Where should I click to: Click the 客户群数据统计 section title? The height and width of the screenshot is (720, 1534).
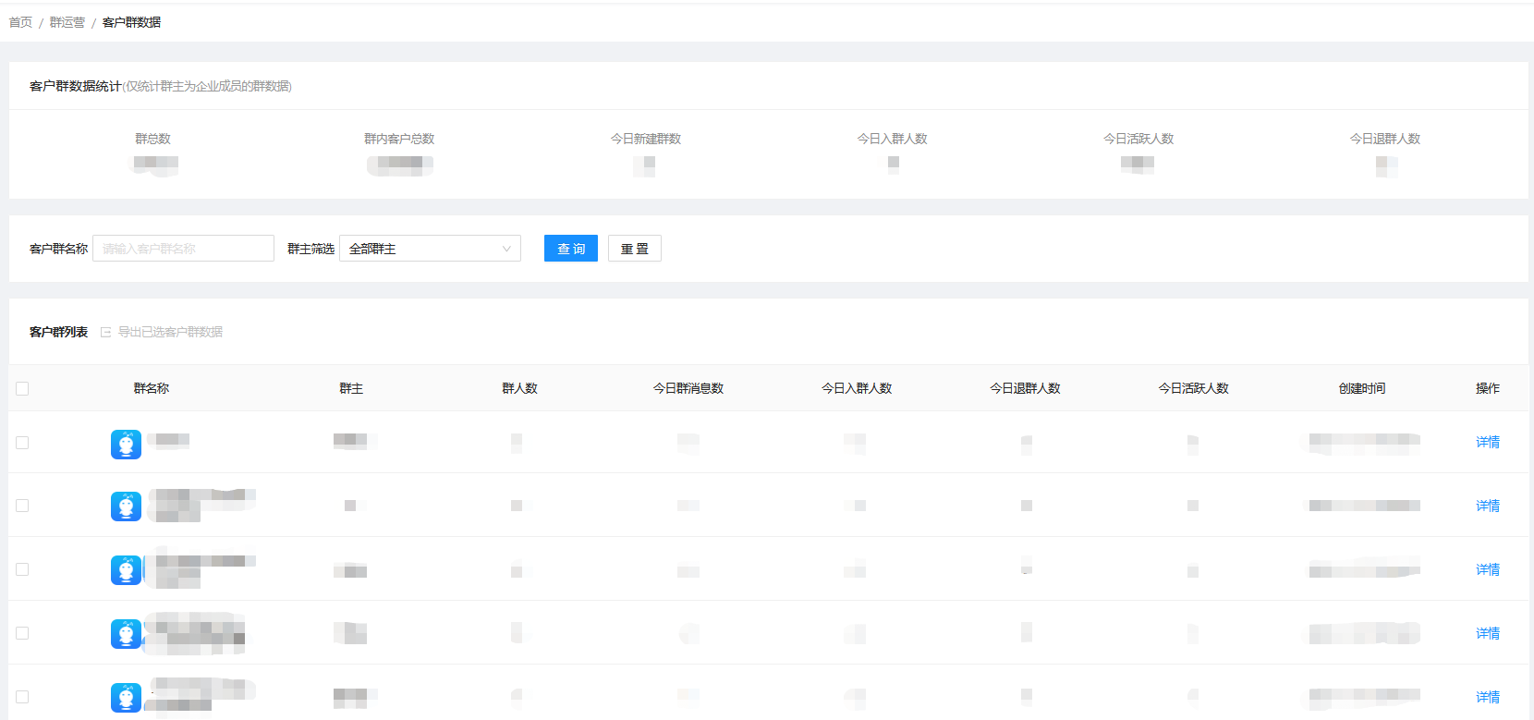tap(76, 86)
